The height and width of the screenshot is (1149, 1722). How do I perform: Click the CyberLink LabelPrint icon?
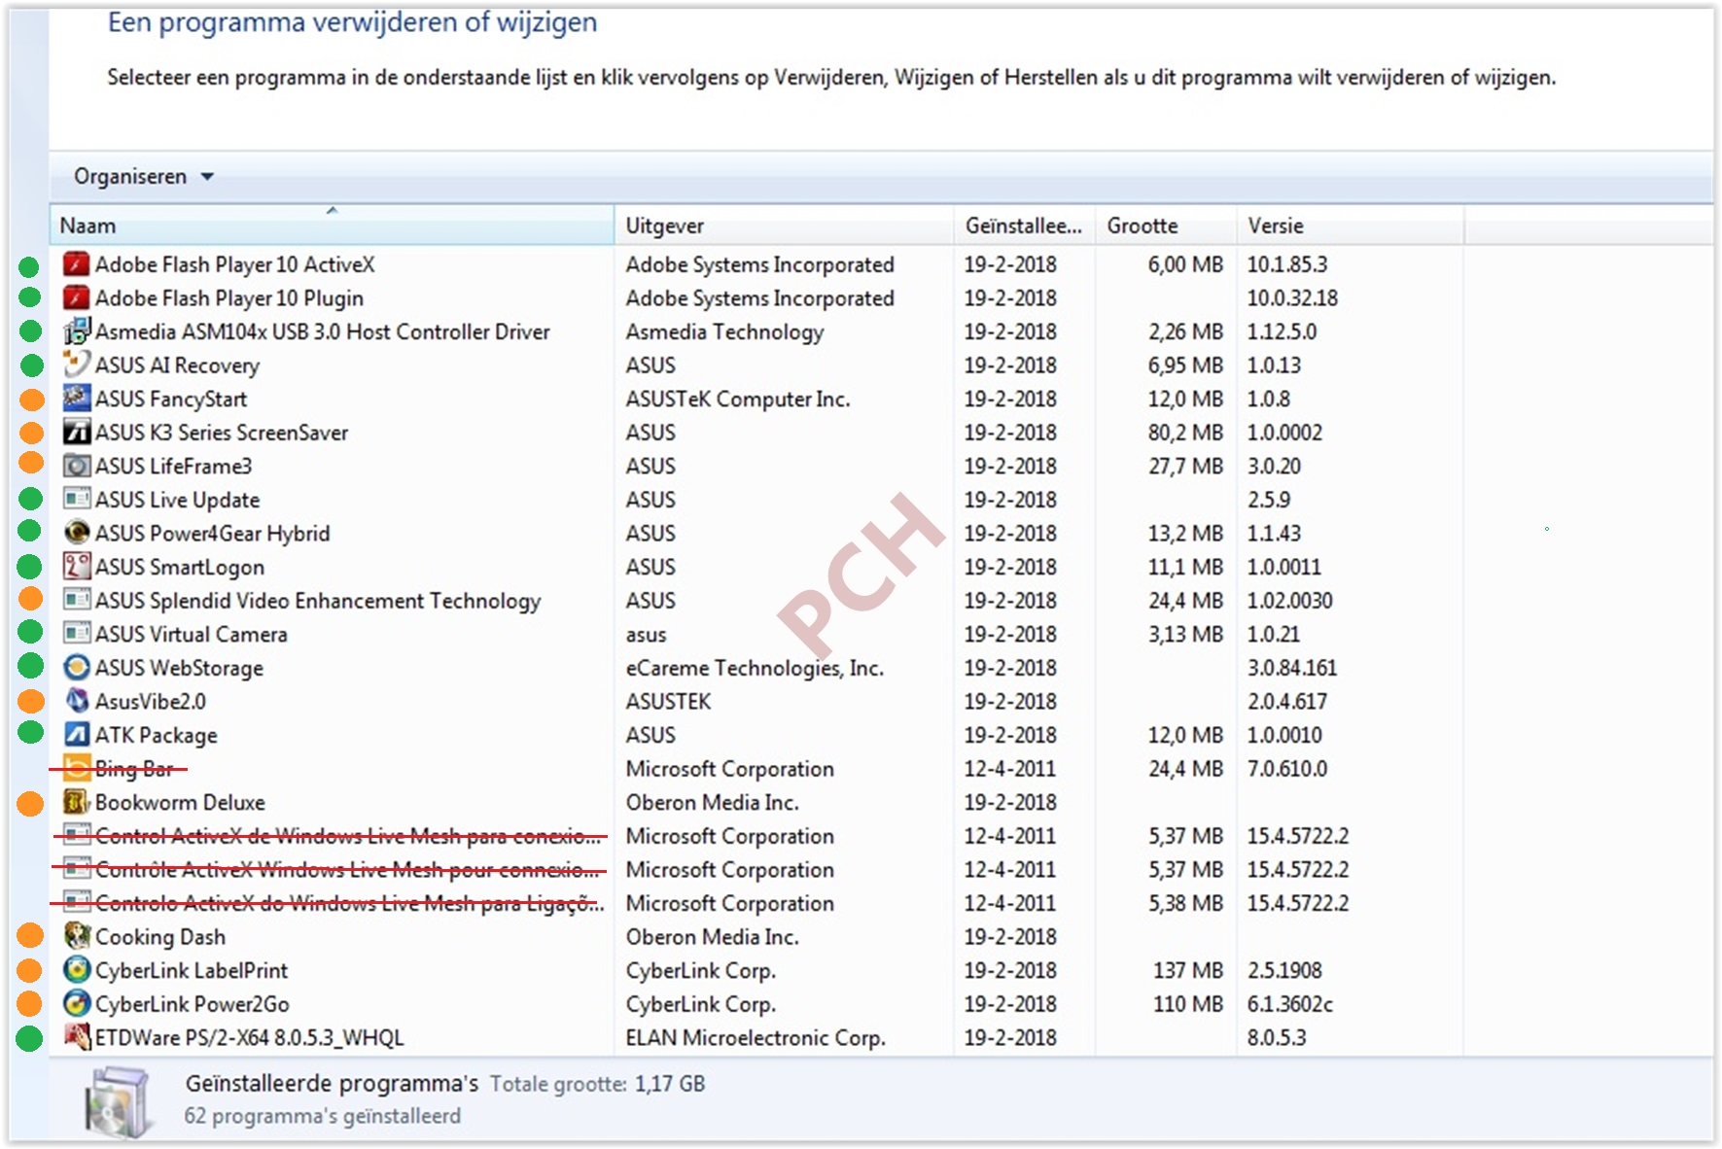tap(76, 970)
